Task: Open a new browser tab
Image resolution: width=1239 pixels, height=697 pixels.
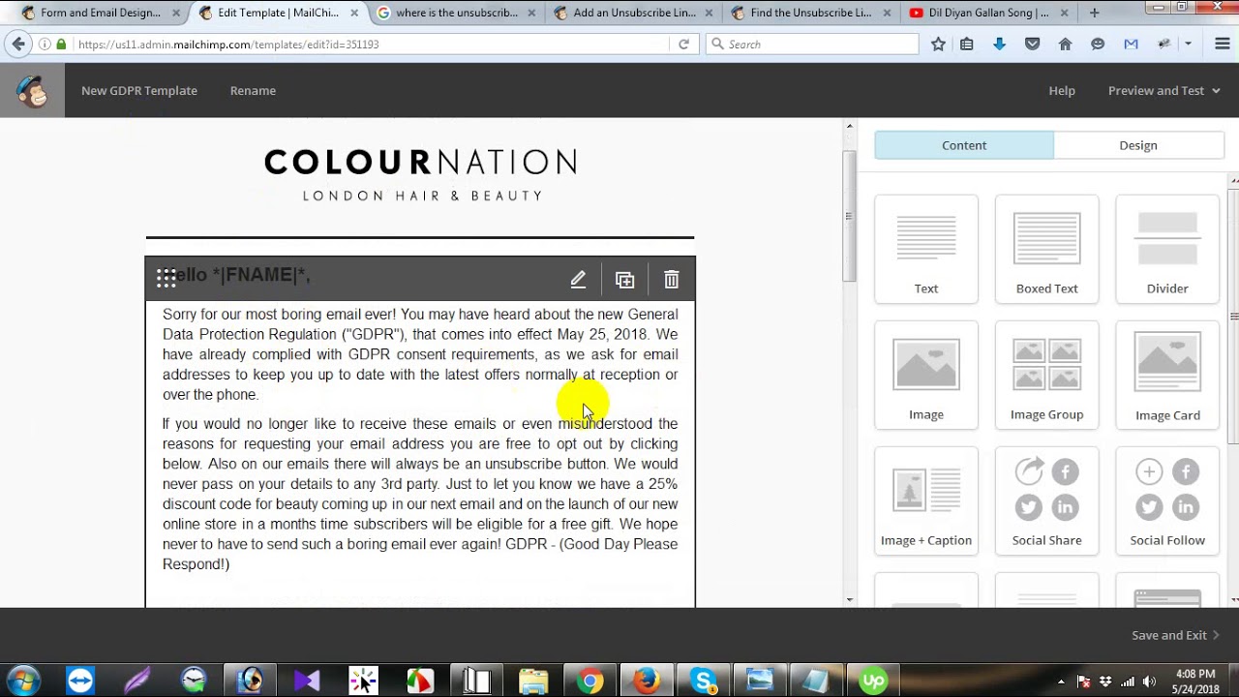Action: (1094, 13)
